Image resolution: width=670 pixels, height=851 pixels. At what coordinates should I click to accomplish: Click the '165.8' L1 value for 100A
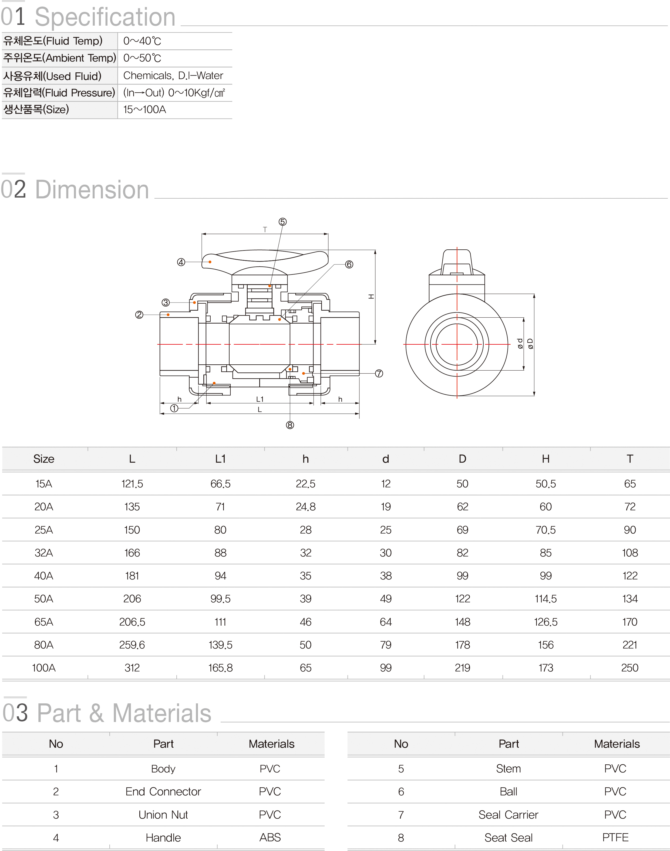220,667
